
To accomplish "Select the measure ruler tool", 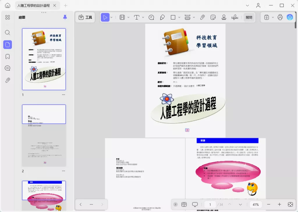I will [x=187, y=17].
